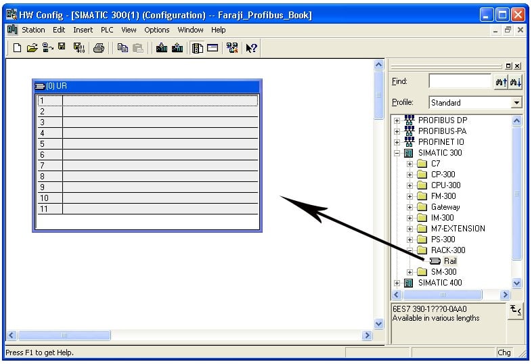This screenshot has height=364, width=532.
Task: Select the M7-EXTENSION folder
Action: coord(458,229)
